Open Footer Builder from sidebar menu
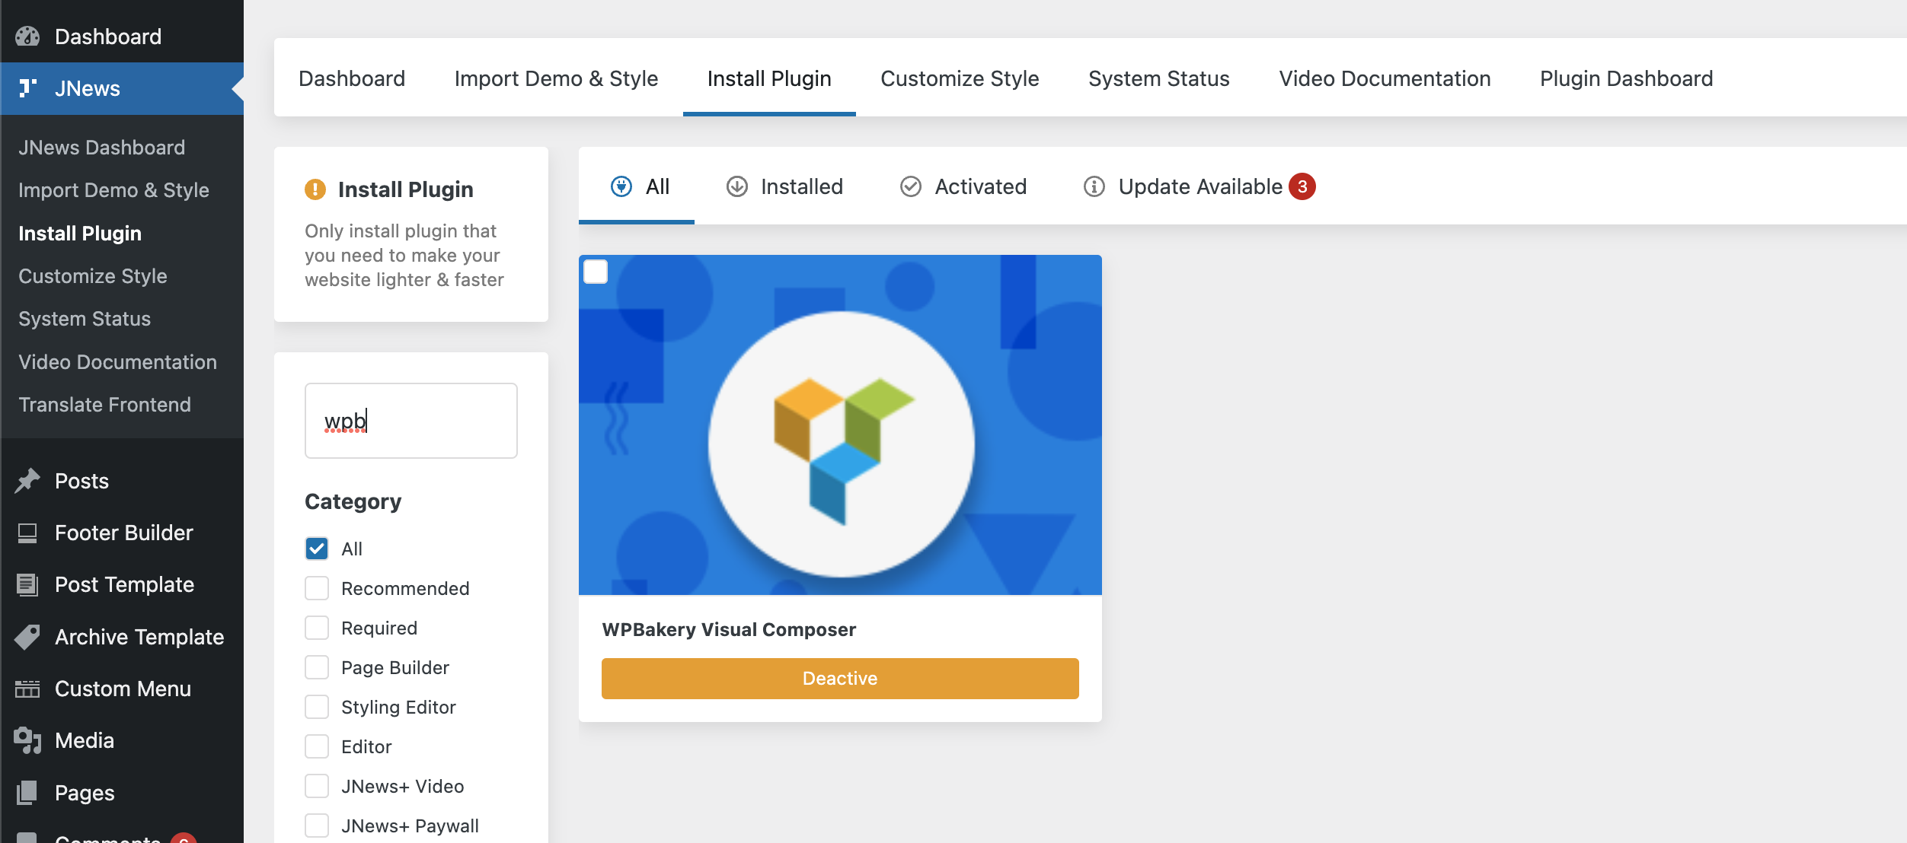The width and height of the screenshot is (1907, 843). tap(122, 533)
